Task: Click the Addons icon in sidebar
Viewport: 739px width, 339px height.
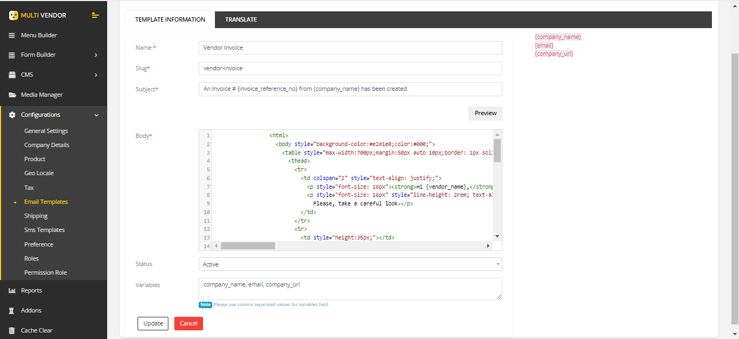Action: pos(12,311)
